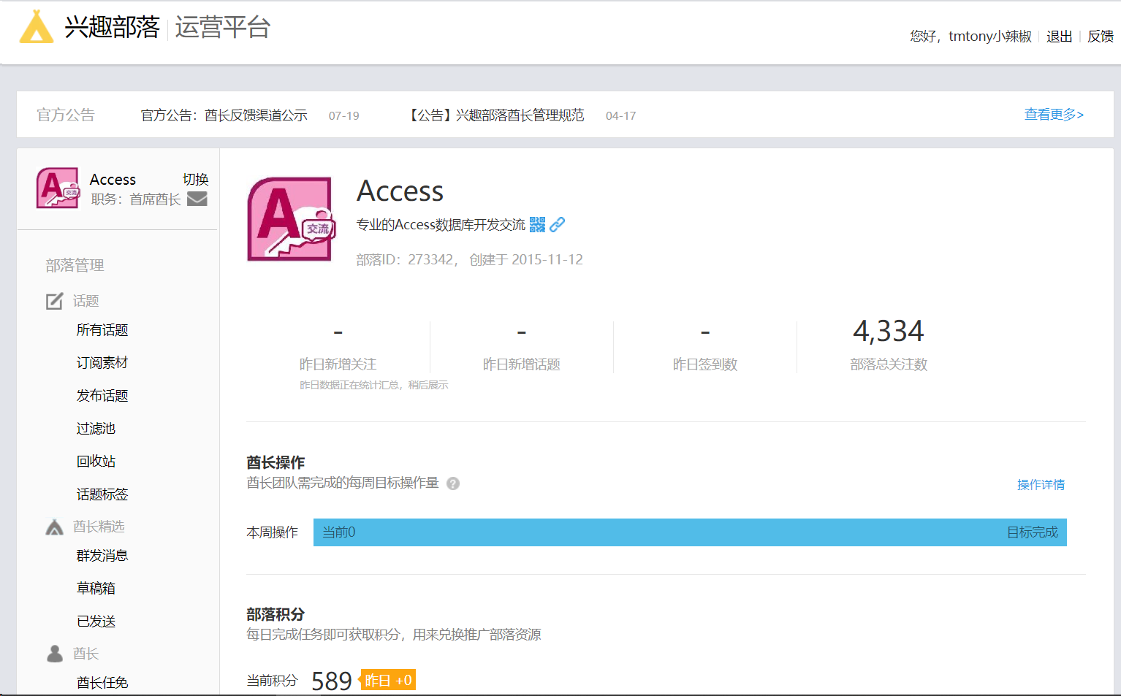Click 退出 to log out
The image size is (1121, 696).
(1060, 37)
